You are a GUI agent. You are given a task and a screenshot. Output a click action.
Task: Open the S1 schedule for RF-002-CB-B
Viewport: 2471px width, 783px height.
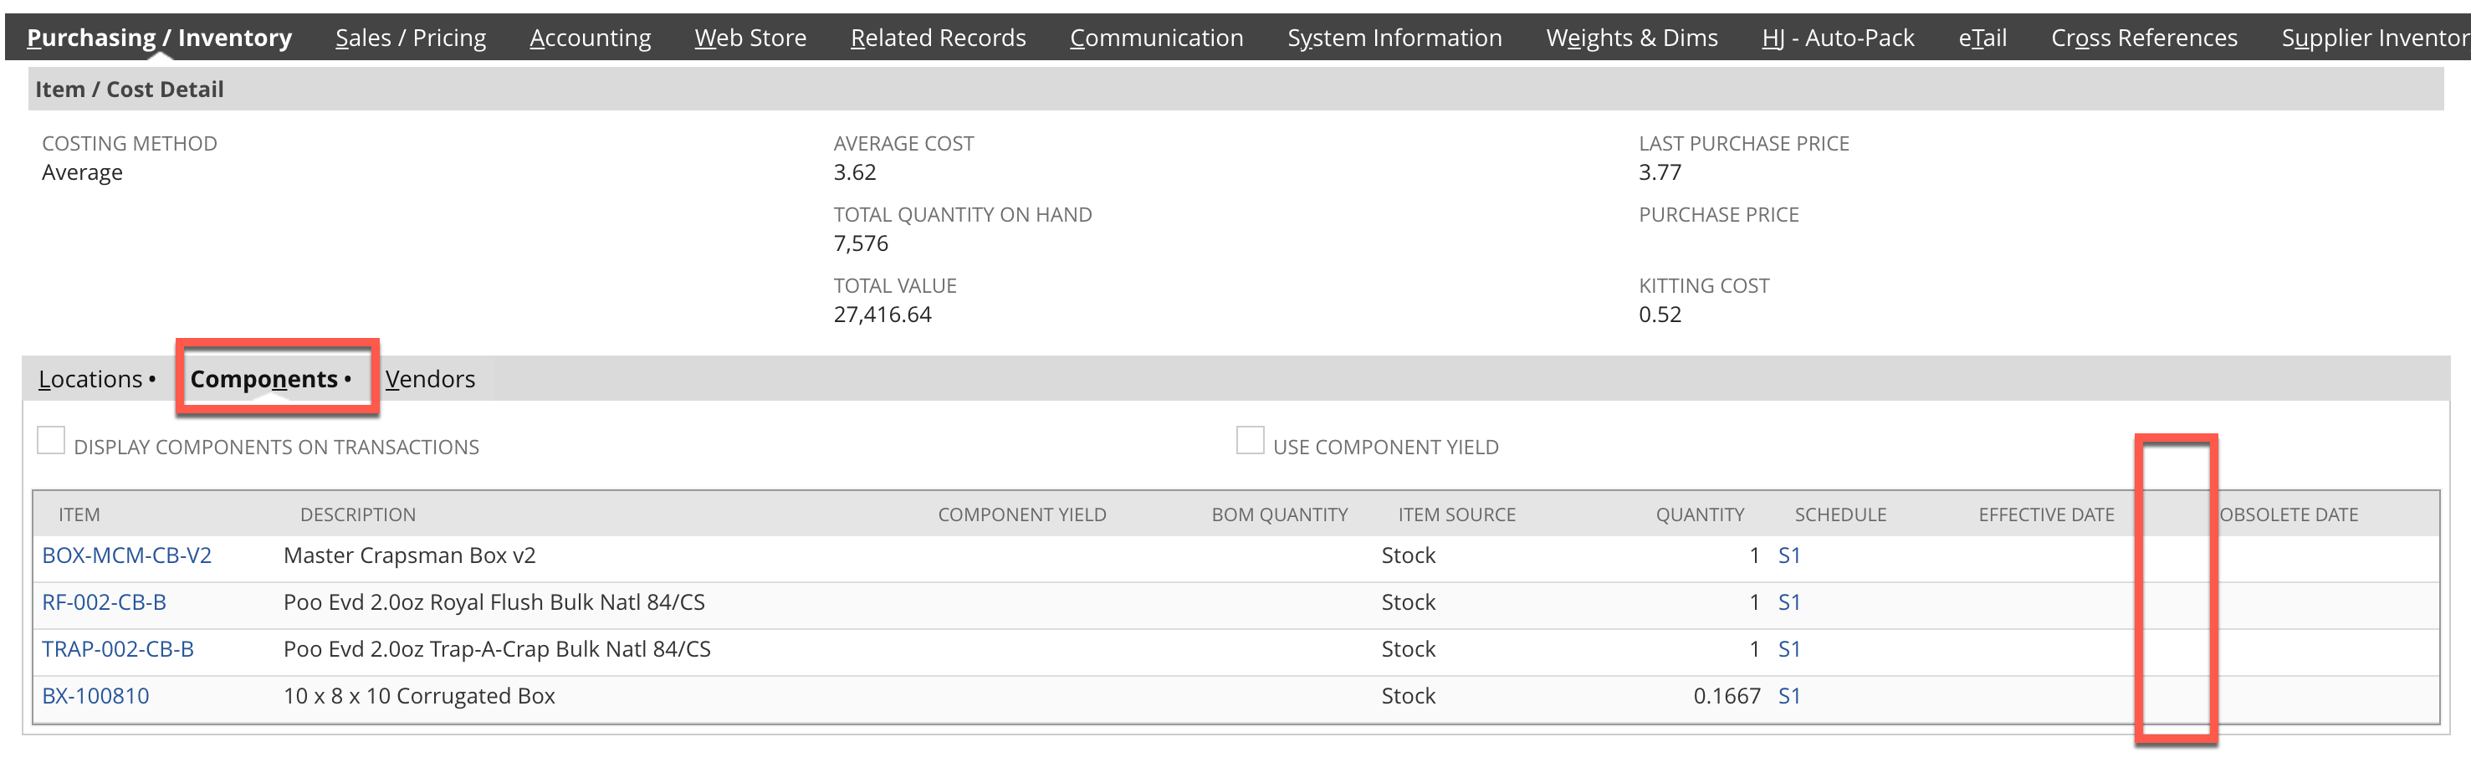1790,601
